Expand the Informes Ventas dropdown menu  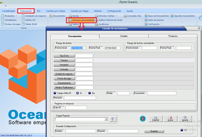coord(106,16)
